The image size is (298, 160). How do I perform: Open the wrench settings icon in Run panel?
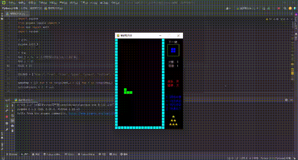coord(7,110)
